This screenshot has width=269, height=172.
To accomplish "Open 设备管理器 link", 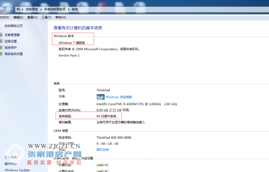I will [12, 35].
